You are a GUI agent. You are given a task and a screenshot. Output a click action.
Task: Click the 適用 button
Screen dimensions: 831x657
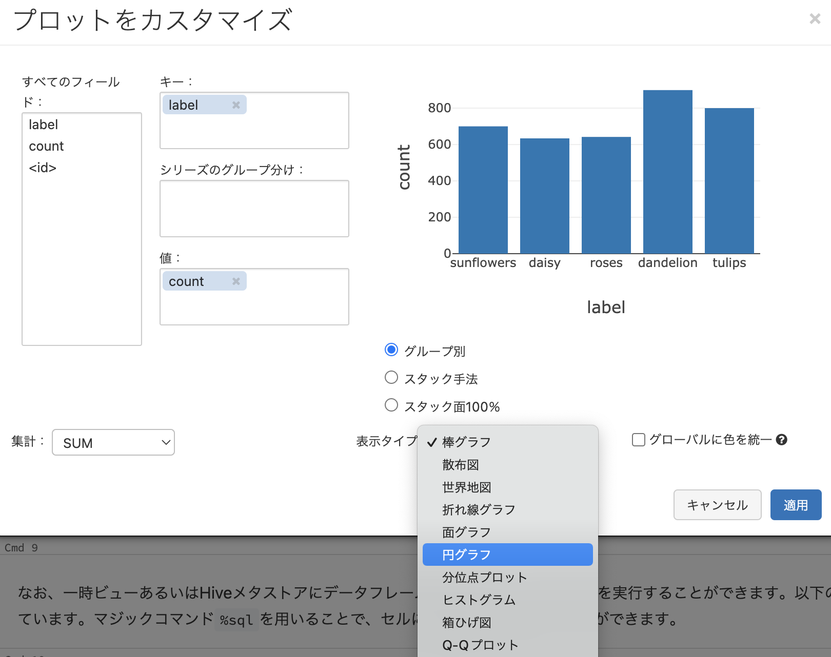click(x=796, y=505)
